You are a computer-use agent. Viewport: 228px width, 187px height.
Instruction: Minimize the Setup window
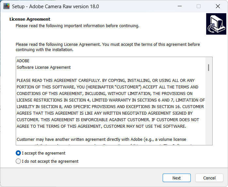tap(179, 6)
